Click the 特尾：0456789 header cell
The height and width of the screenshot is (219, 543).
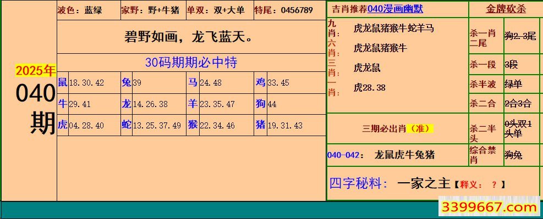click(289, 10)
